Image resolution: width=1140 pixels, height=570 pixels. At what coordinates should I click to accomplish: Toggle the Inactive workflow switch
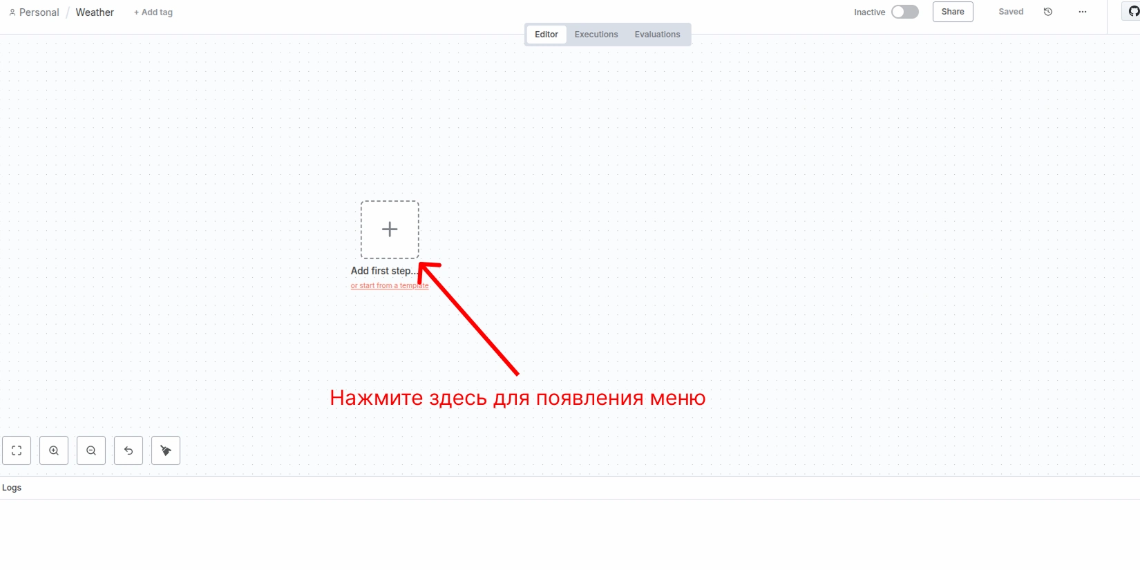click(905, 12)
